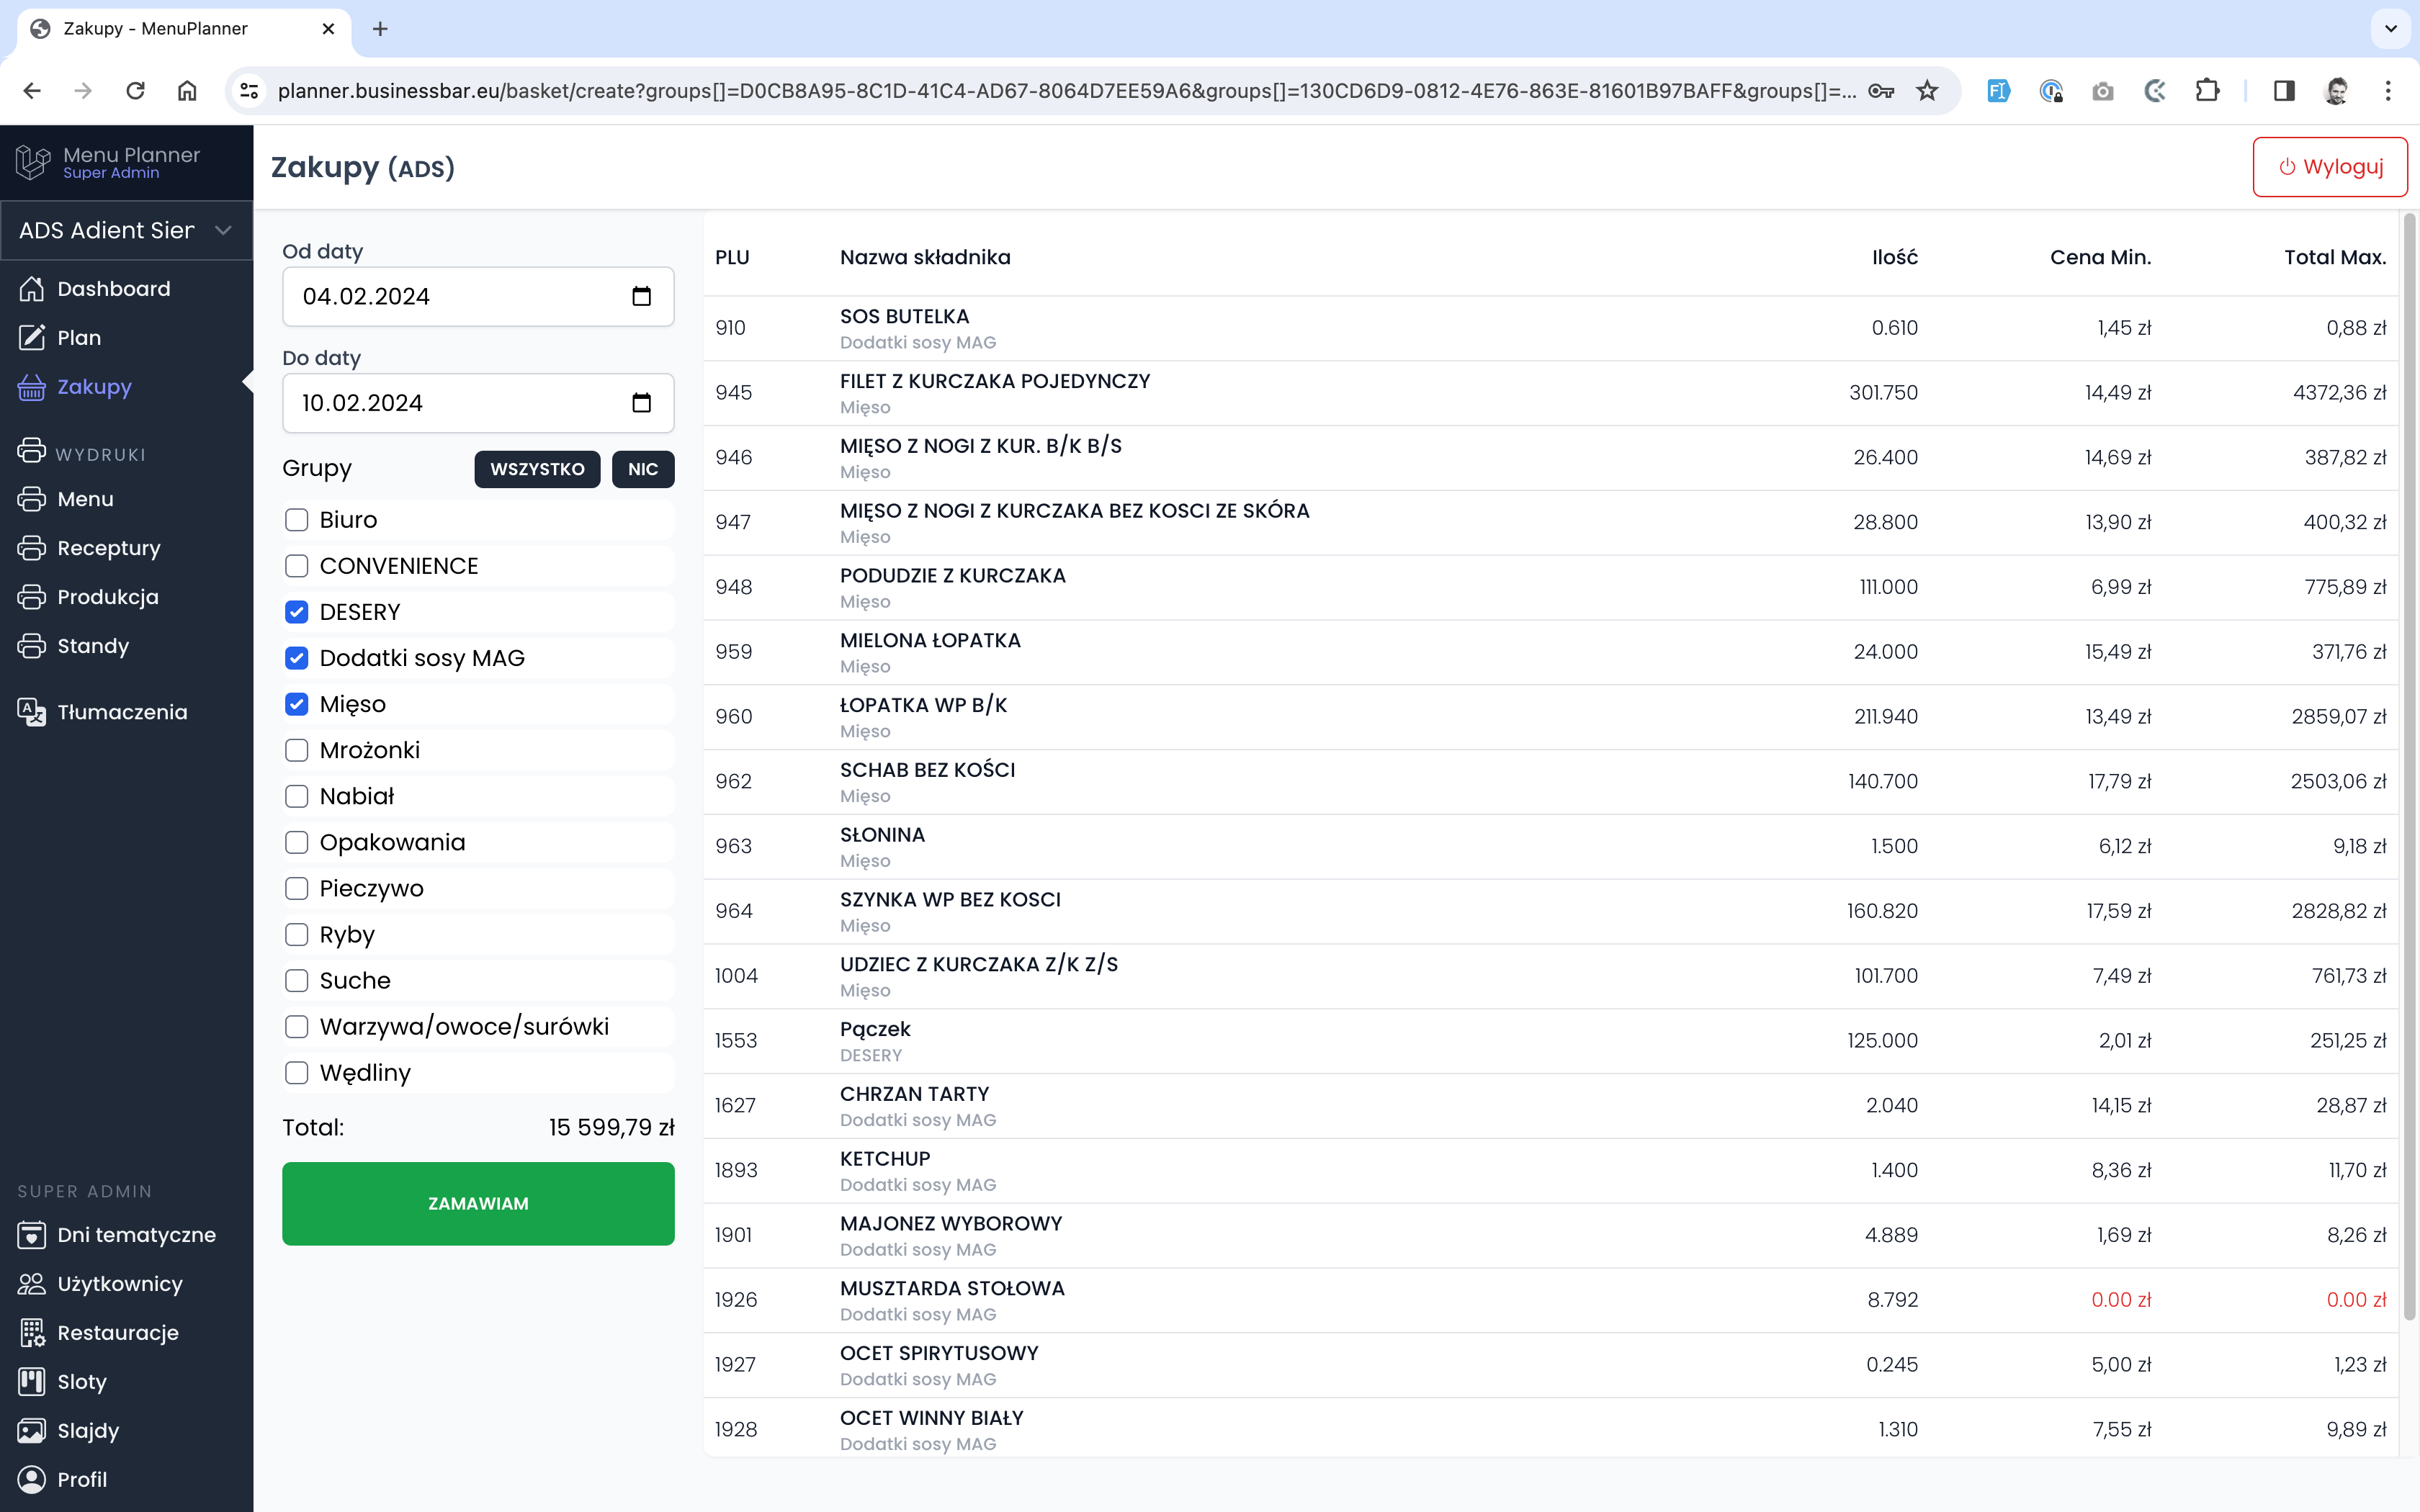Open Chrome three-dot menu
The height and width of the screenshot is (1512, 2420).
pyautogui.click(x=2388, y=91)
